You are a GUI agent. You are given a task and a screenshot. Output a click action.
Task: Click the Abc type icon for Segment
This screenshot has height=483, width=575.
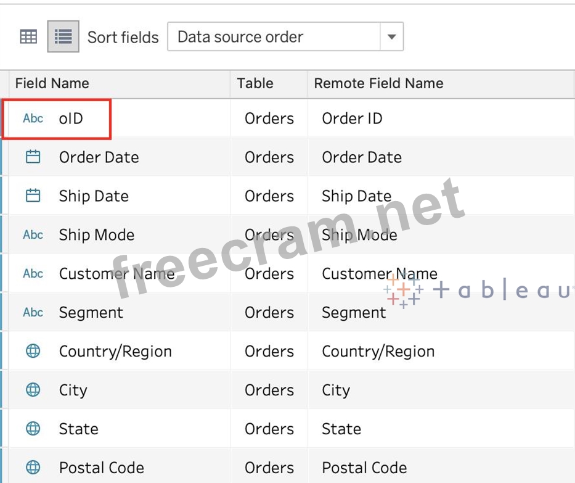pos(33,313)
